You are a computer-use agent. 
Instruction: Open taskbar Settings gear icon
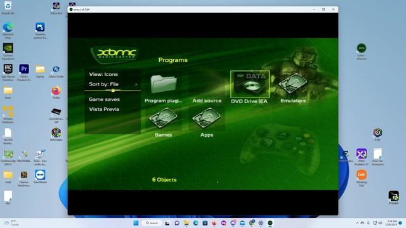point(261,223)
